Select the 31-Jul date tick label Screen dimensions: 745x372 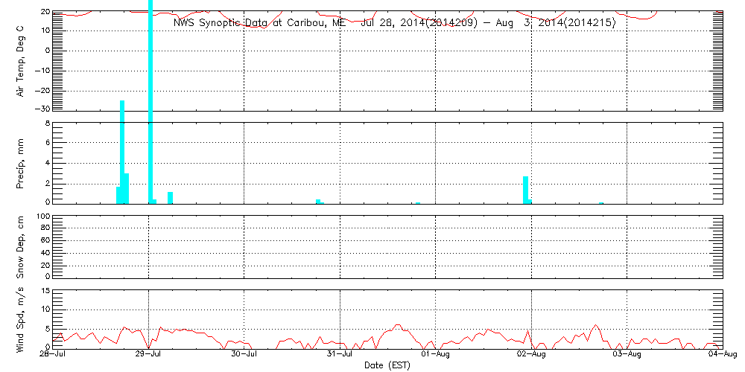[x=340, y=355]
